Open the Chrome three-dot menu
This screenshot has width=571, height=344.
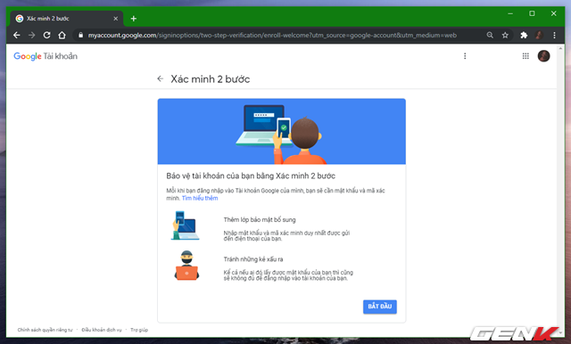click(x=554, y=36)
